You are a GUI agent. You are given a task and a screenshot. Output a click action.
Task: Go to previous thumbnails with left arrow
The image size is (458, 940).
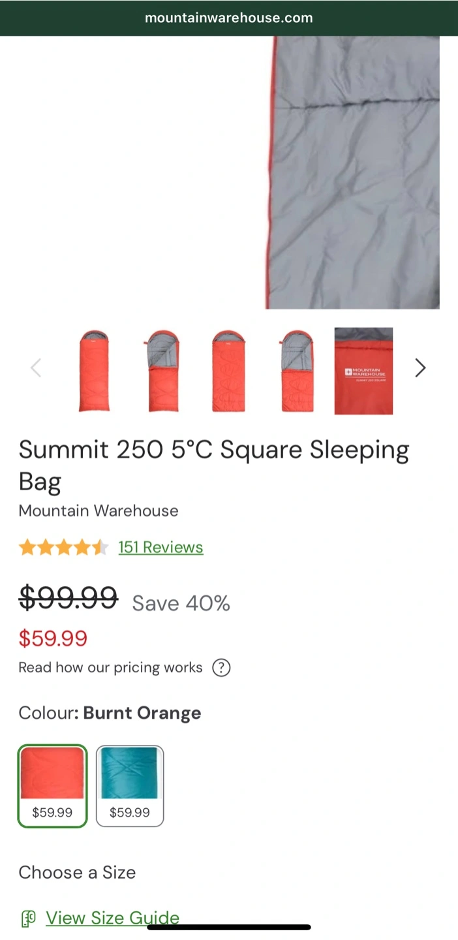coord(36,368)
